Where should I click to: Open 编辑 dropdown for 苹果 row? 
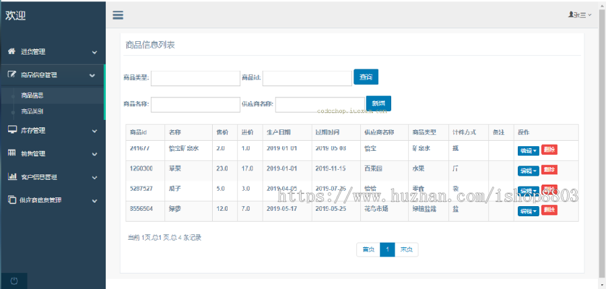coord(528,170)
